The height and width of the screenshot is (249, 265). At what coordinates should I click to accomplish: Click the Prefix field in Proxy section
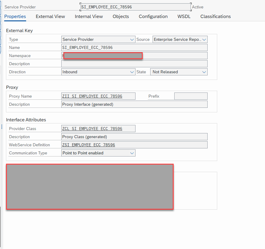click(191, 96)
